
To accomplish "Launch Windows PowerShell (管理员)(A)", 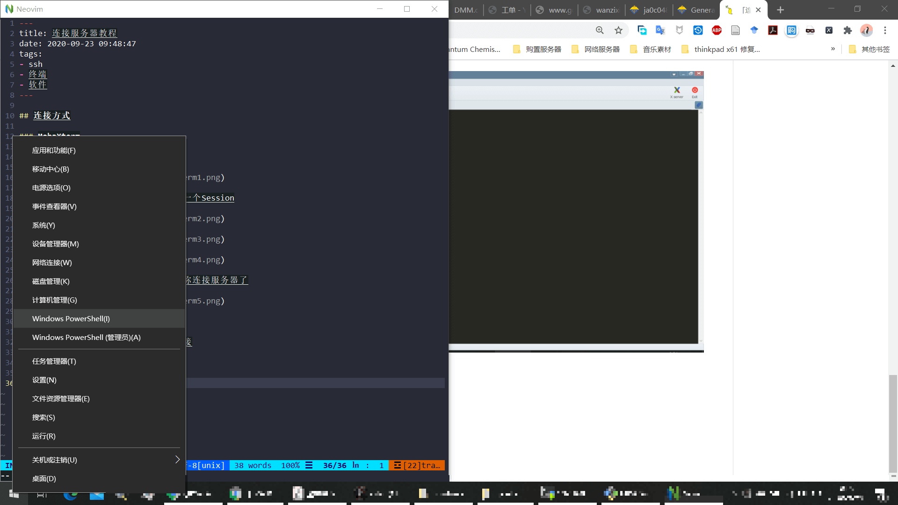I will tap(100, 337).
